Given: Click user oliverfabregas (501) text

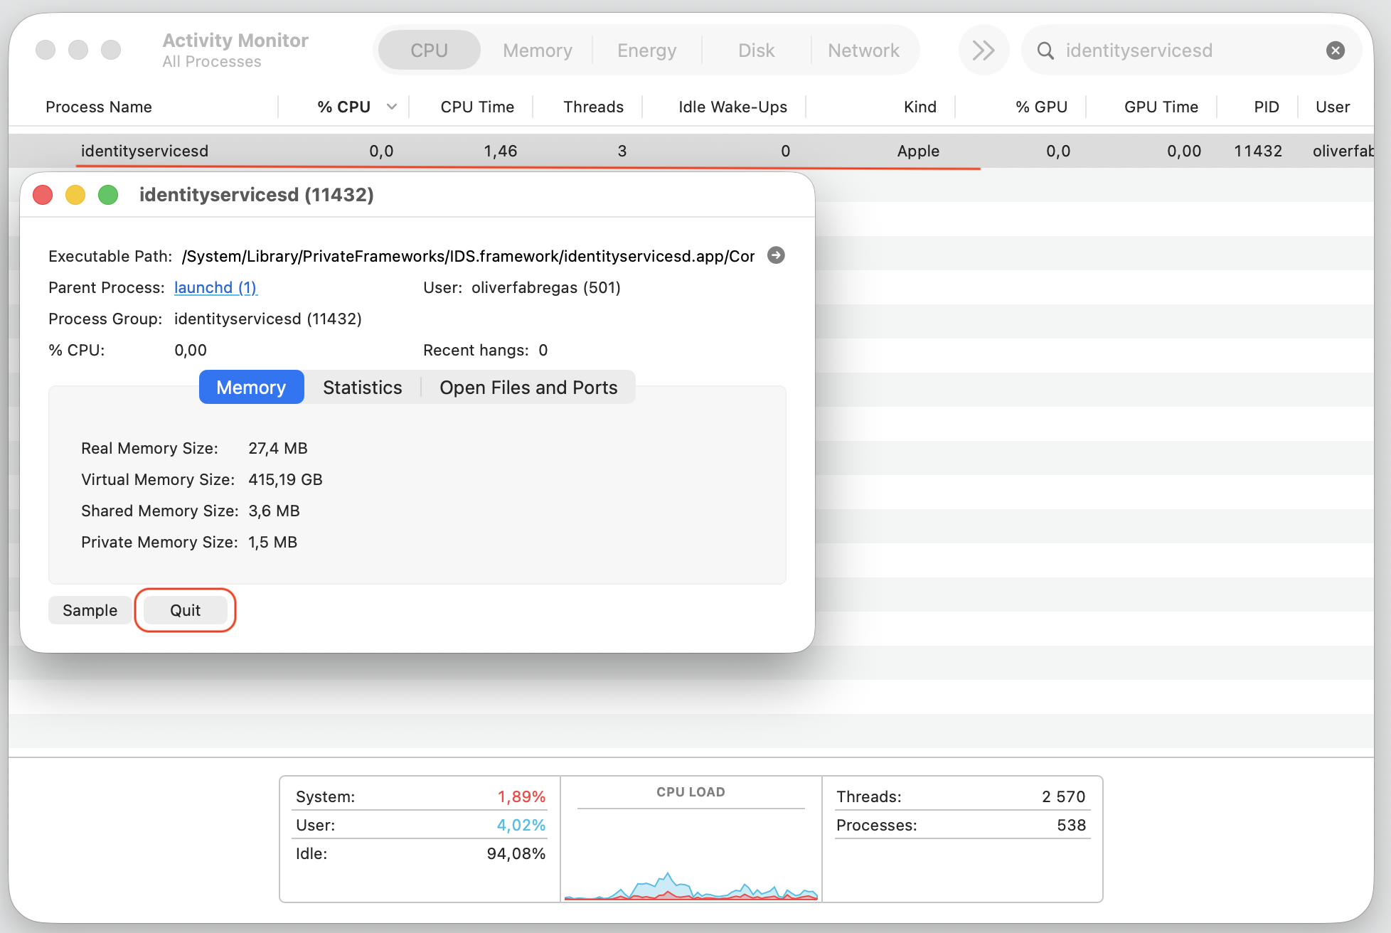Looking at the screenshot, I should pos(545,287).
